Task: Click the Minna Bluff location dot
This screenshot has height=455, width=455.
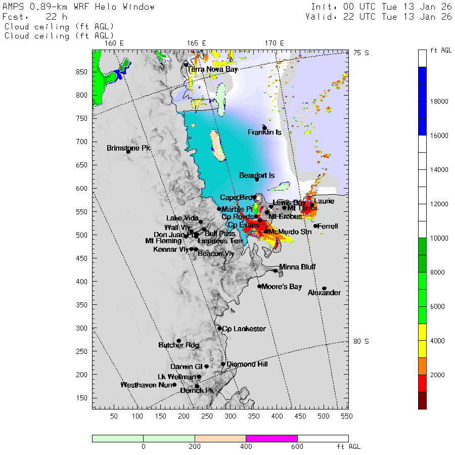Action: [276, 270]
